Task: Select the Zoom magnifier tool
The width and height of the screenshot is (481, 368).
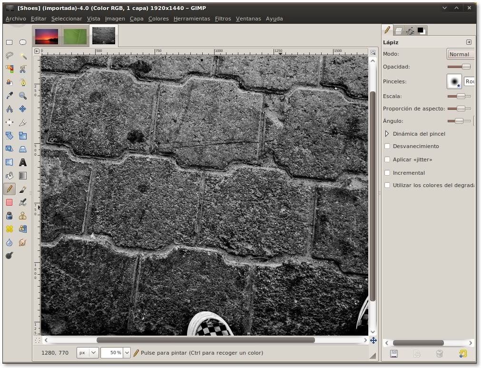Action: [x=23, y=96]
